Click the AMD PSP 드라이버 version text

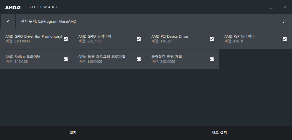click(234, 41)
